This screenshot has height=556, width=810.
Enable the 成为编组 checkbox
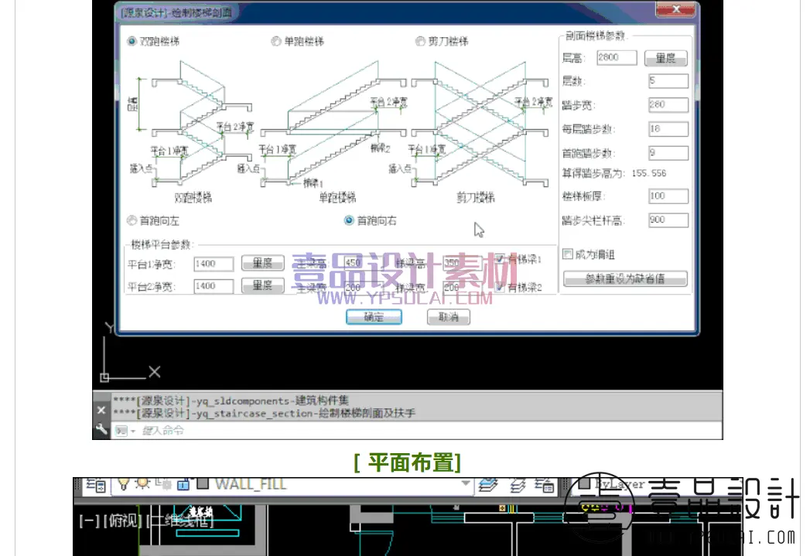pos(568,254)
